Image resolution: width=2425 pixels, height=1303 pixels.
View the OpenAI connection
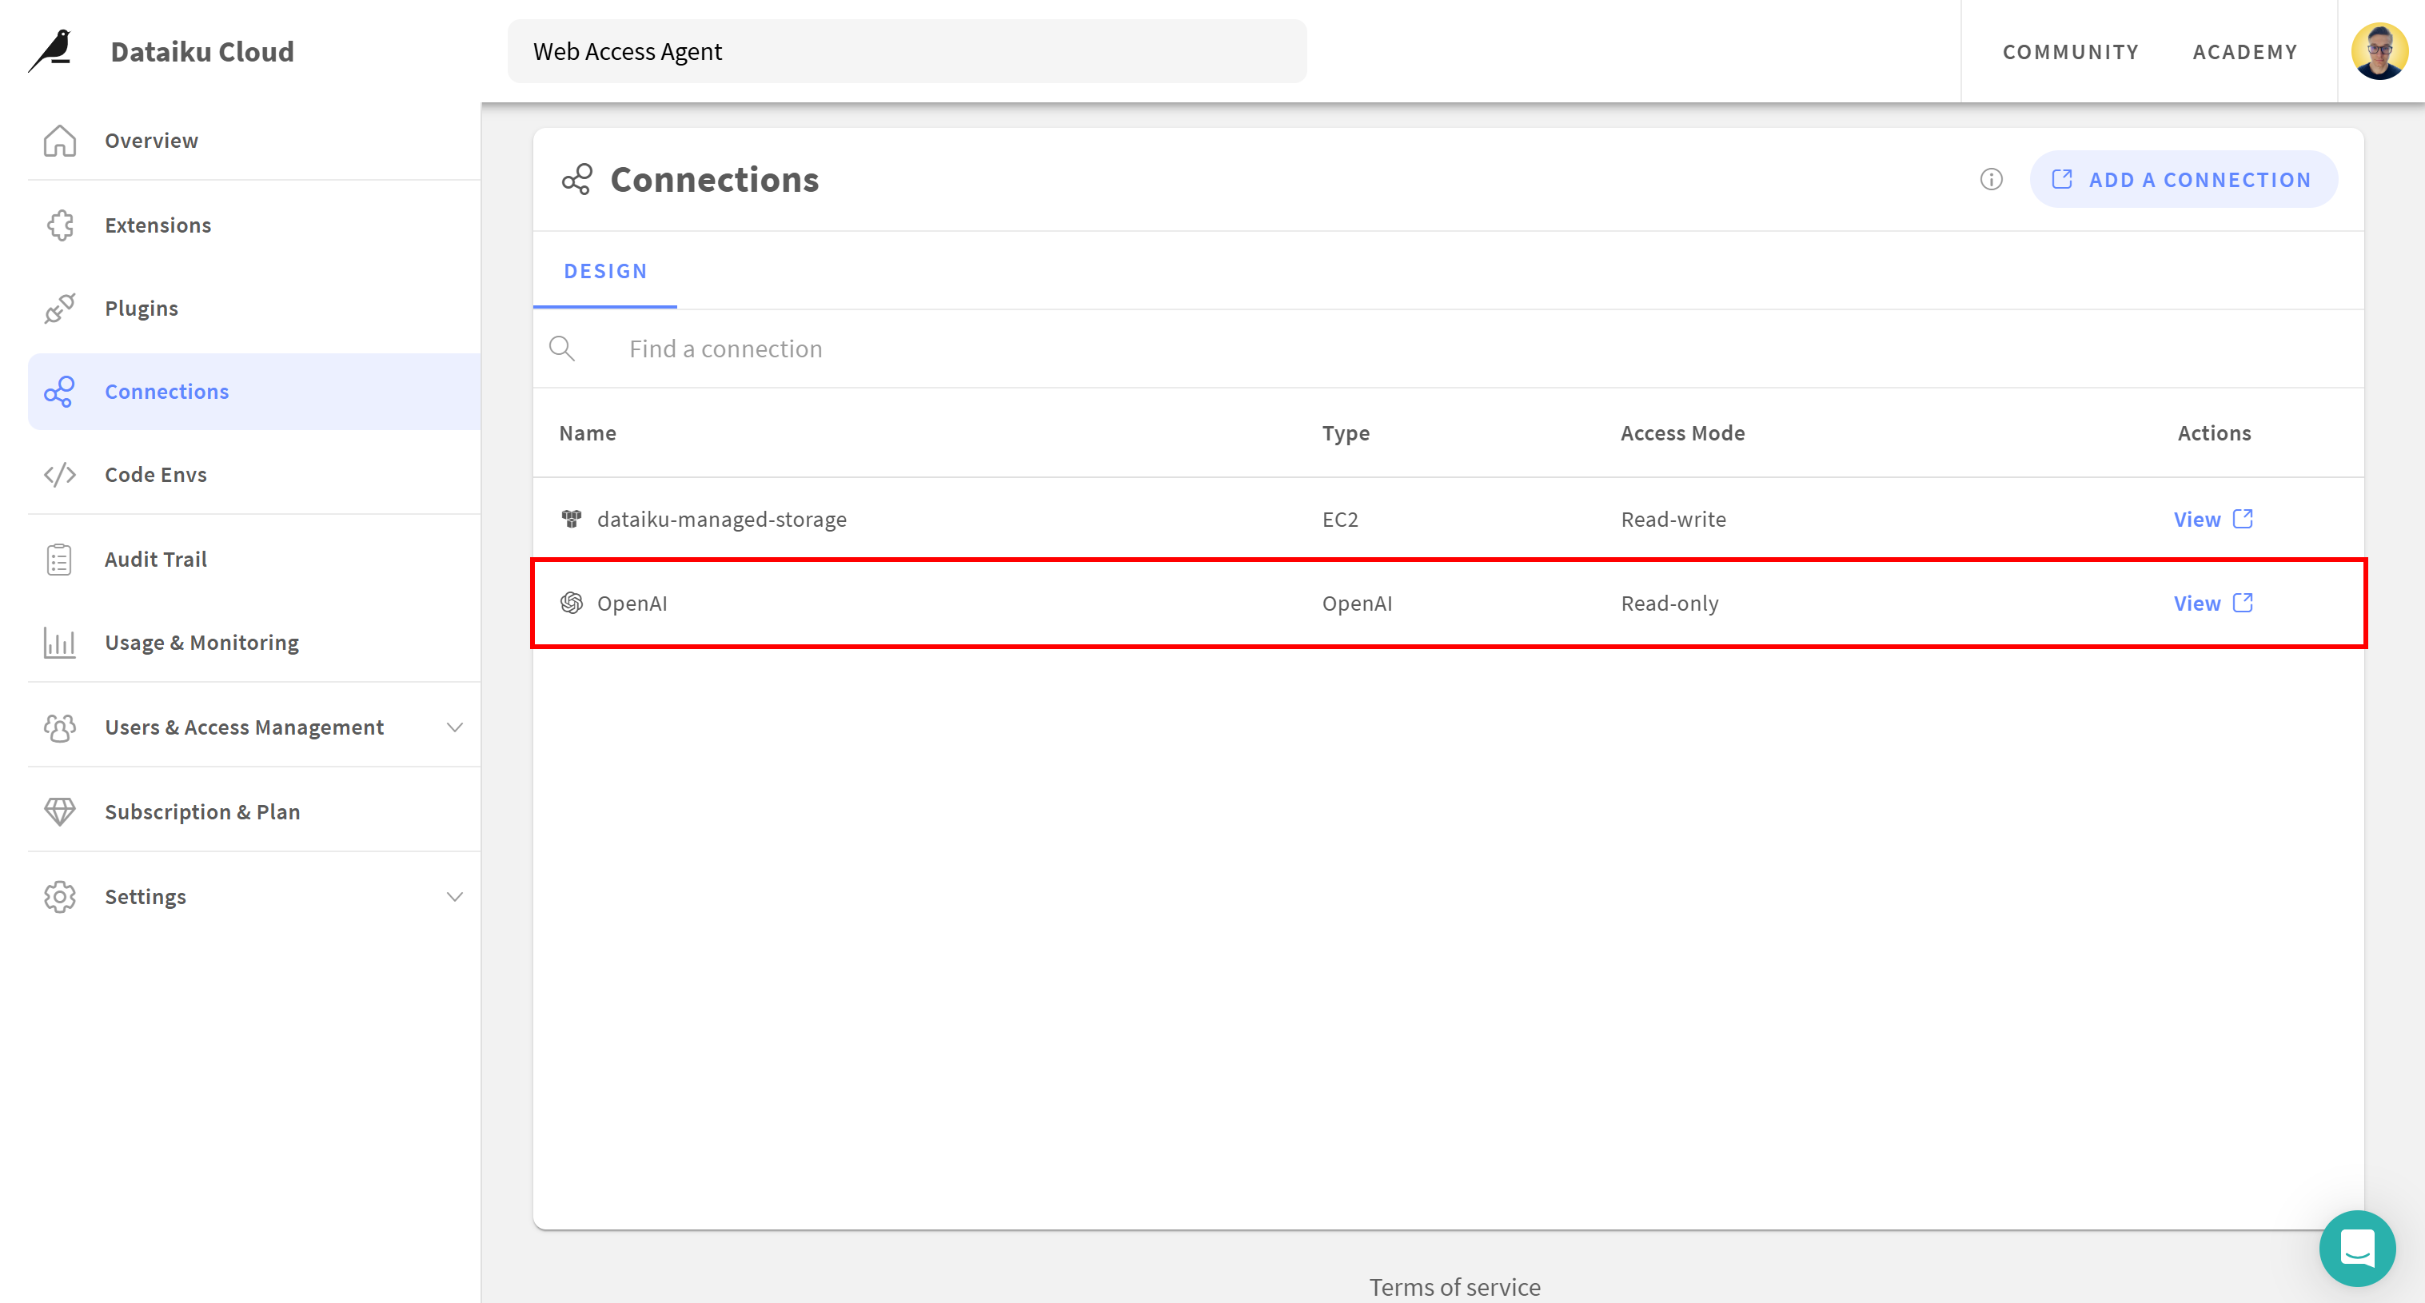2212,603
